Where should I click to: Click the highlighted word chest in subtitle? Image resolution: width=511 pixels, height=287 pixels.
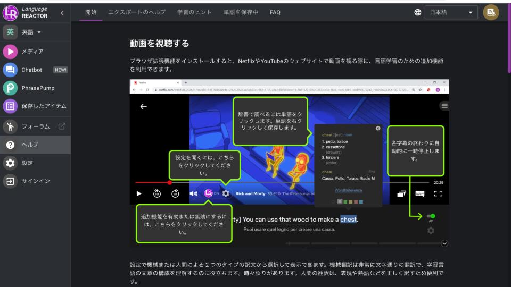pyautogui.click(x=348, y=220)
